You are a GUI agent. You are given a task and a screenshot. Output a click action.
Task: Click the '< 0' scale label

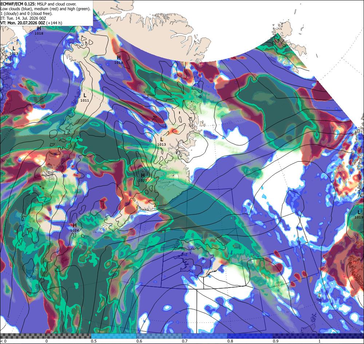[x=3, y=341]
